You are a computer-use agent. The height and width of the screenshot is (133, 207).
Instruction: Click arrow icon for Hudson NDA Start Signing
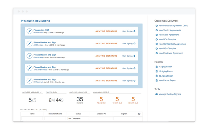point(135,31)
